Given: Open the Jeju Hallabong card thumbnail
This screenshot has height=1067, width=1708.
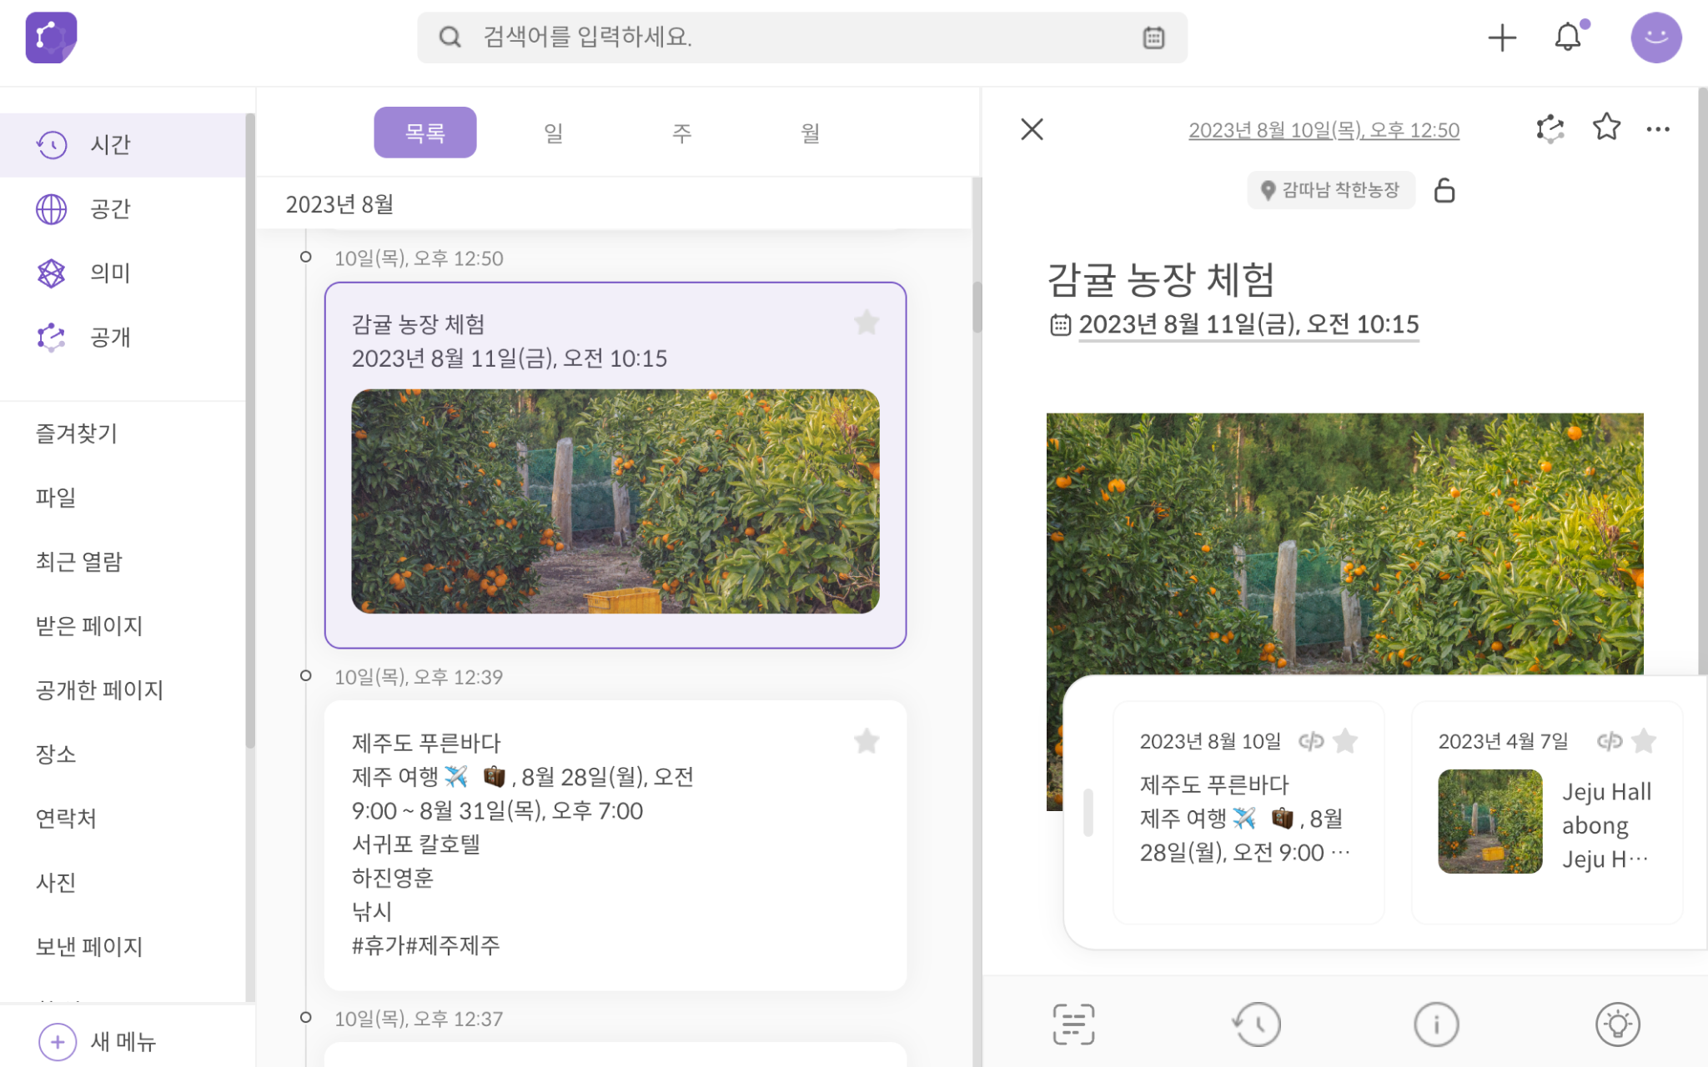Looking at the screenshot, I should 1490,821.
